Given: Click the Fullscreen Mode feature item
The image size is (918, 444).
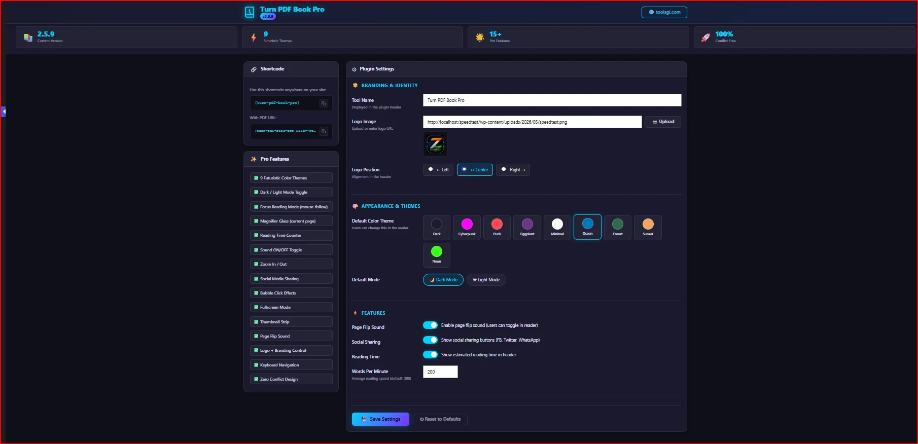Looking at the screenshot, I should pos(291,307).
